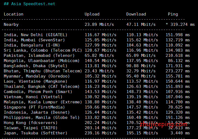Select Sri Lanka, Colombo (Telecom PLC) row

click(x=43, y=50)
